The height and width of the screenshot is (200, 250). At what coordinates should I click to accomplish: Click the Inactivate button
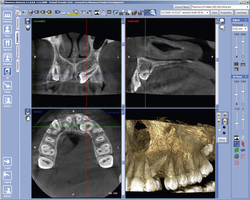point(241,13)
